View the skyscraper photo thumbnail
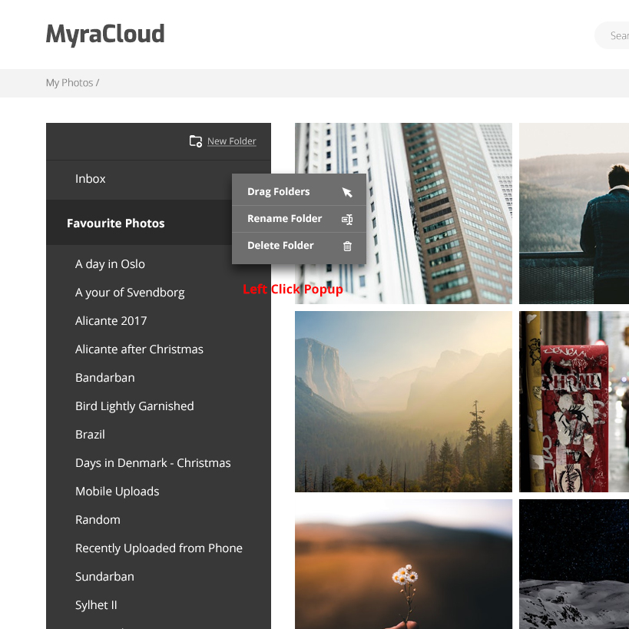Image resolution: width=629 pixels, height=629 pixels. [x=403, y=214]
